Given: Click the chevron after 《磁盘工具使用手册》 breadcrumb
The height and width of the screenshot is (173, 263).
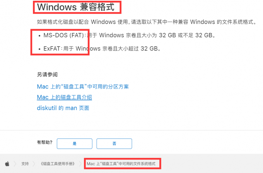Looking at the screenshot, I should tap(80, 164).
